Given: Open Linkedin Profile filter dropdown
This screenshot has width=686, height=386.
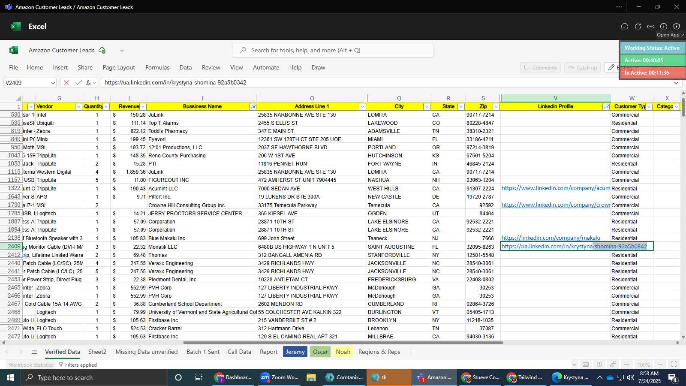Looking at the screenshot, I should [x=606, y=107].
